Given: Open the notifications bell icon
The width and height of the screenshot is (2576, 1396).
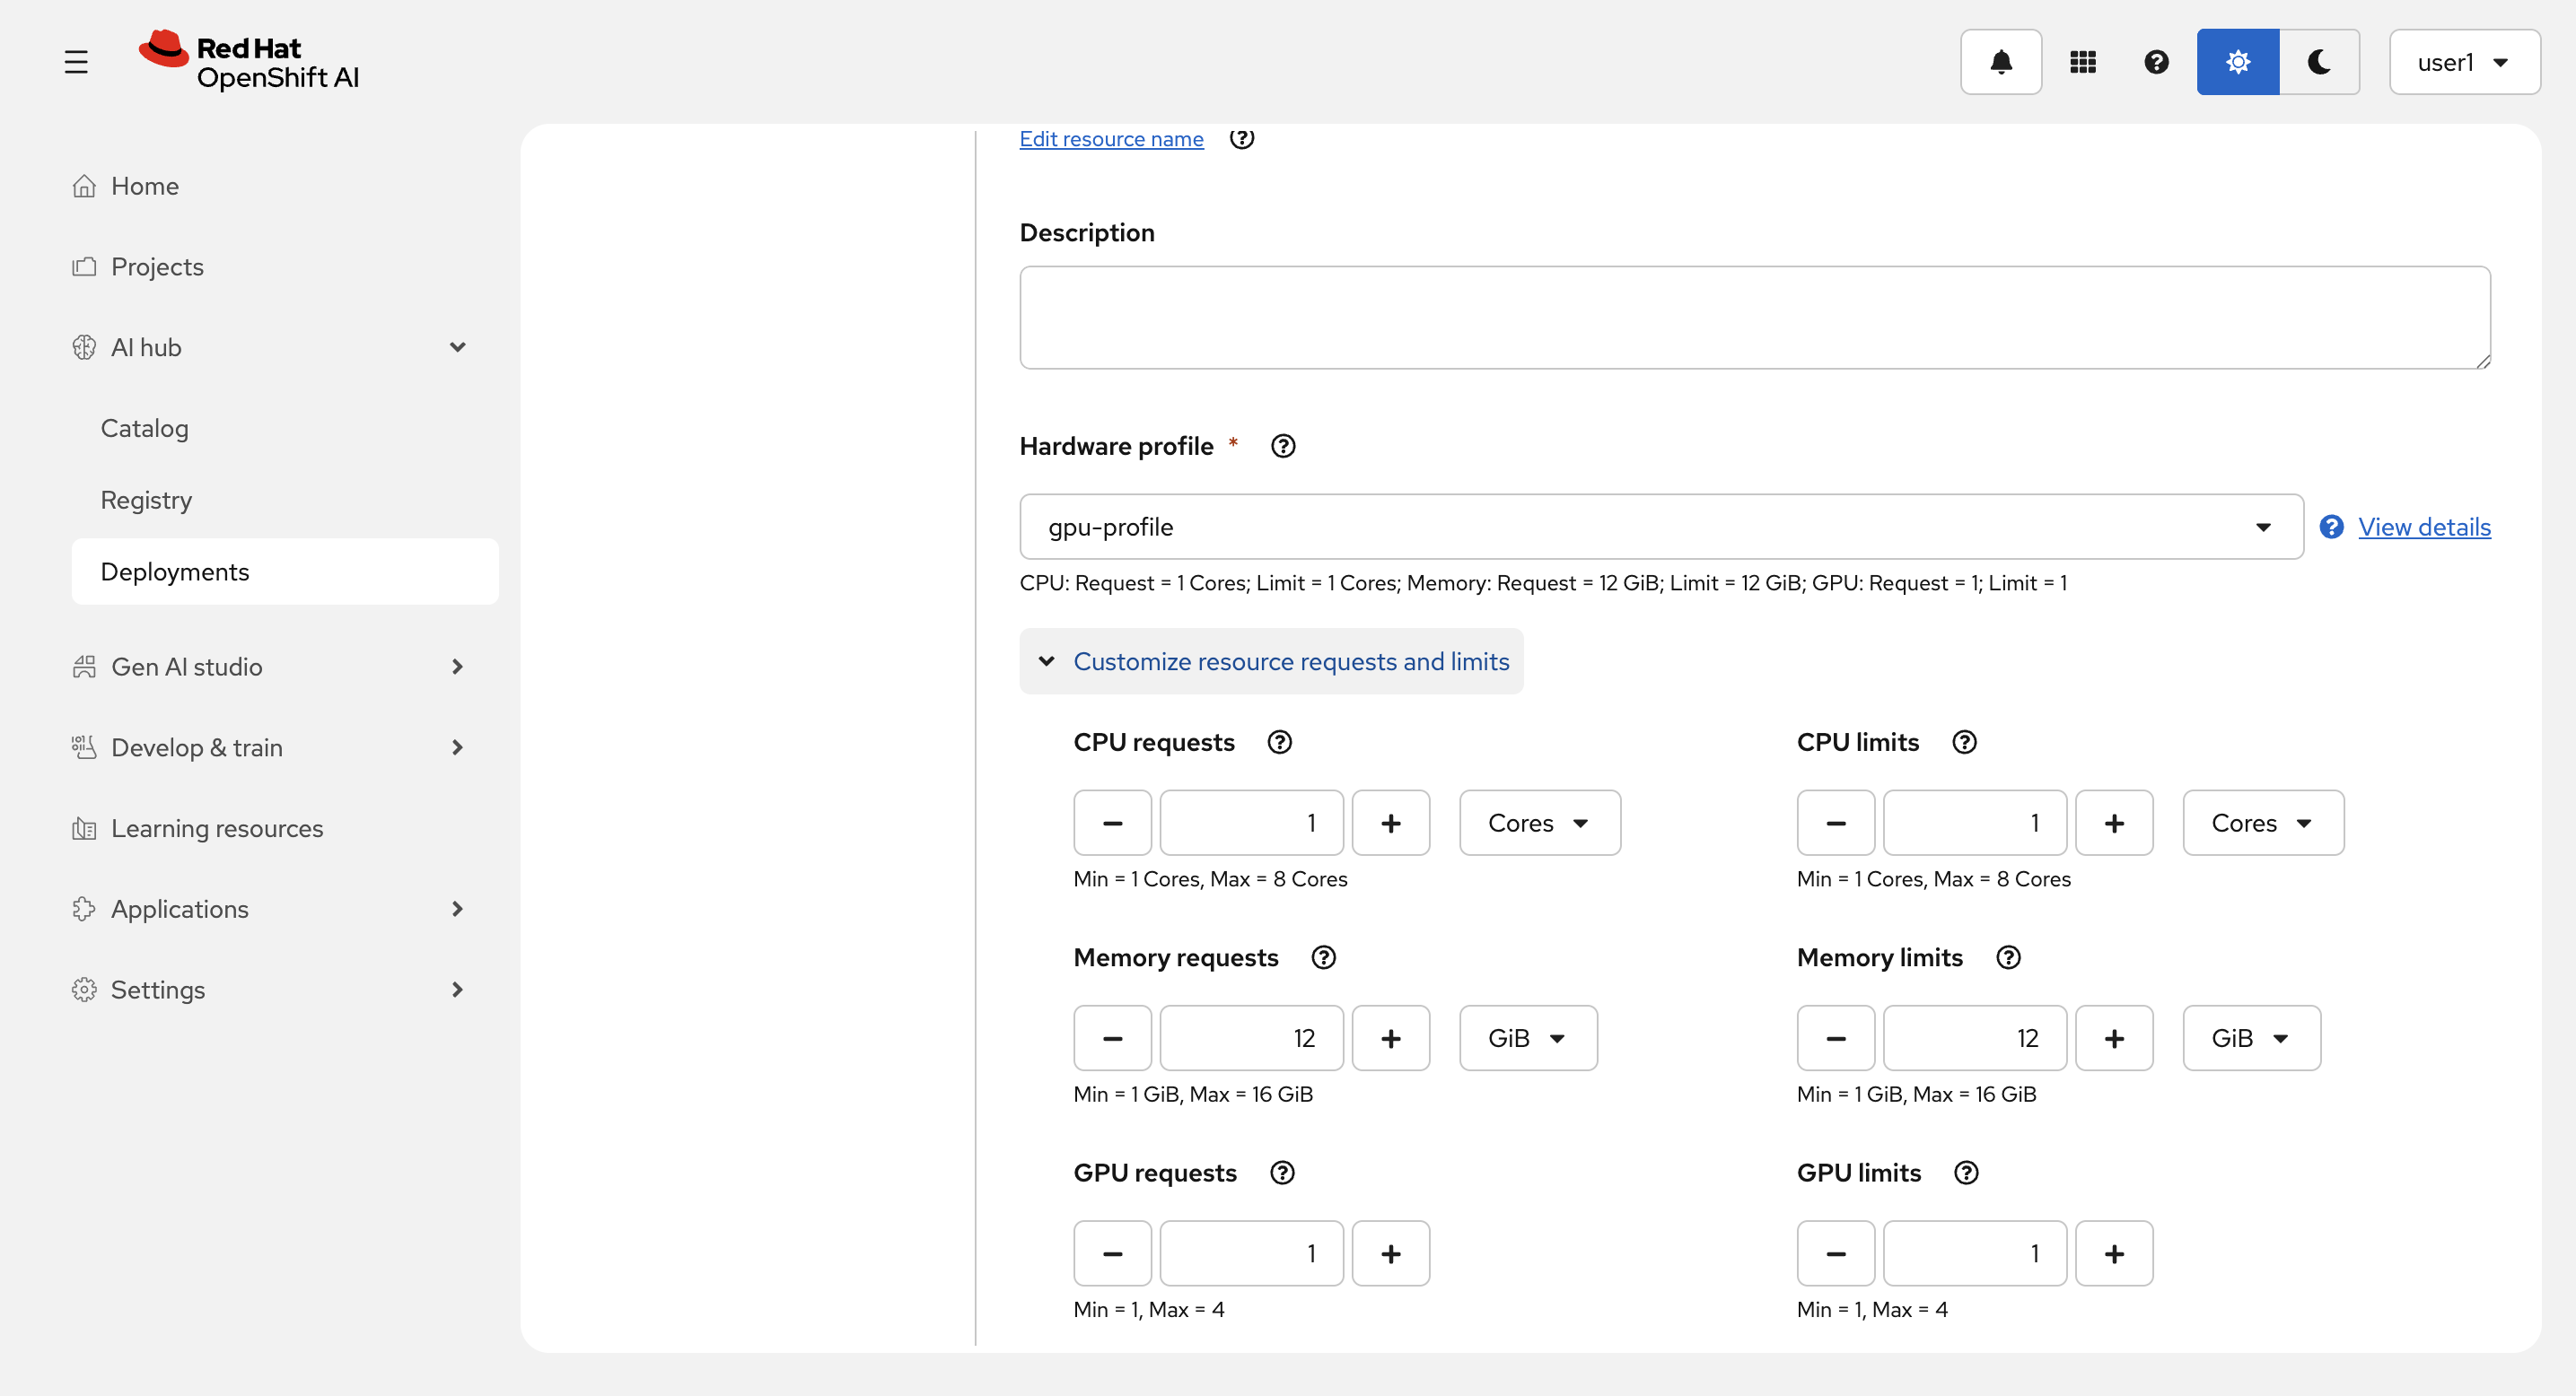Looking at the screenshot, I should click(2000, 62).
